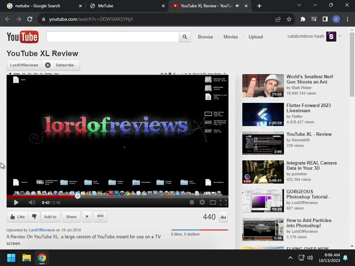Toggle theater mode in player
This screenshot has width=355, height=266.
(213, 202)
